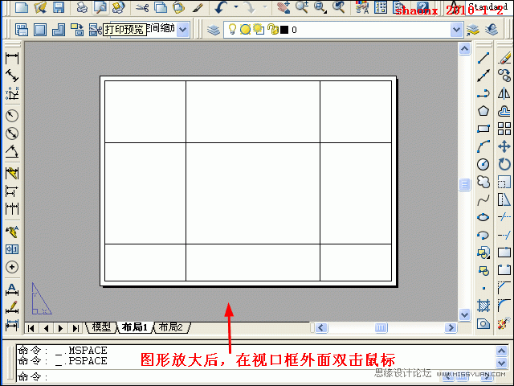Pick the Linear Dimension tool

point(12,59)
